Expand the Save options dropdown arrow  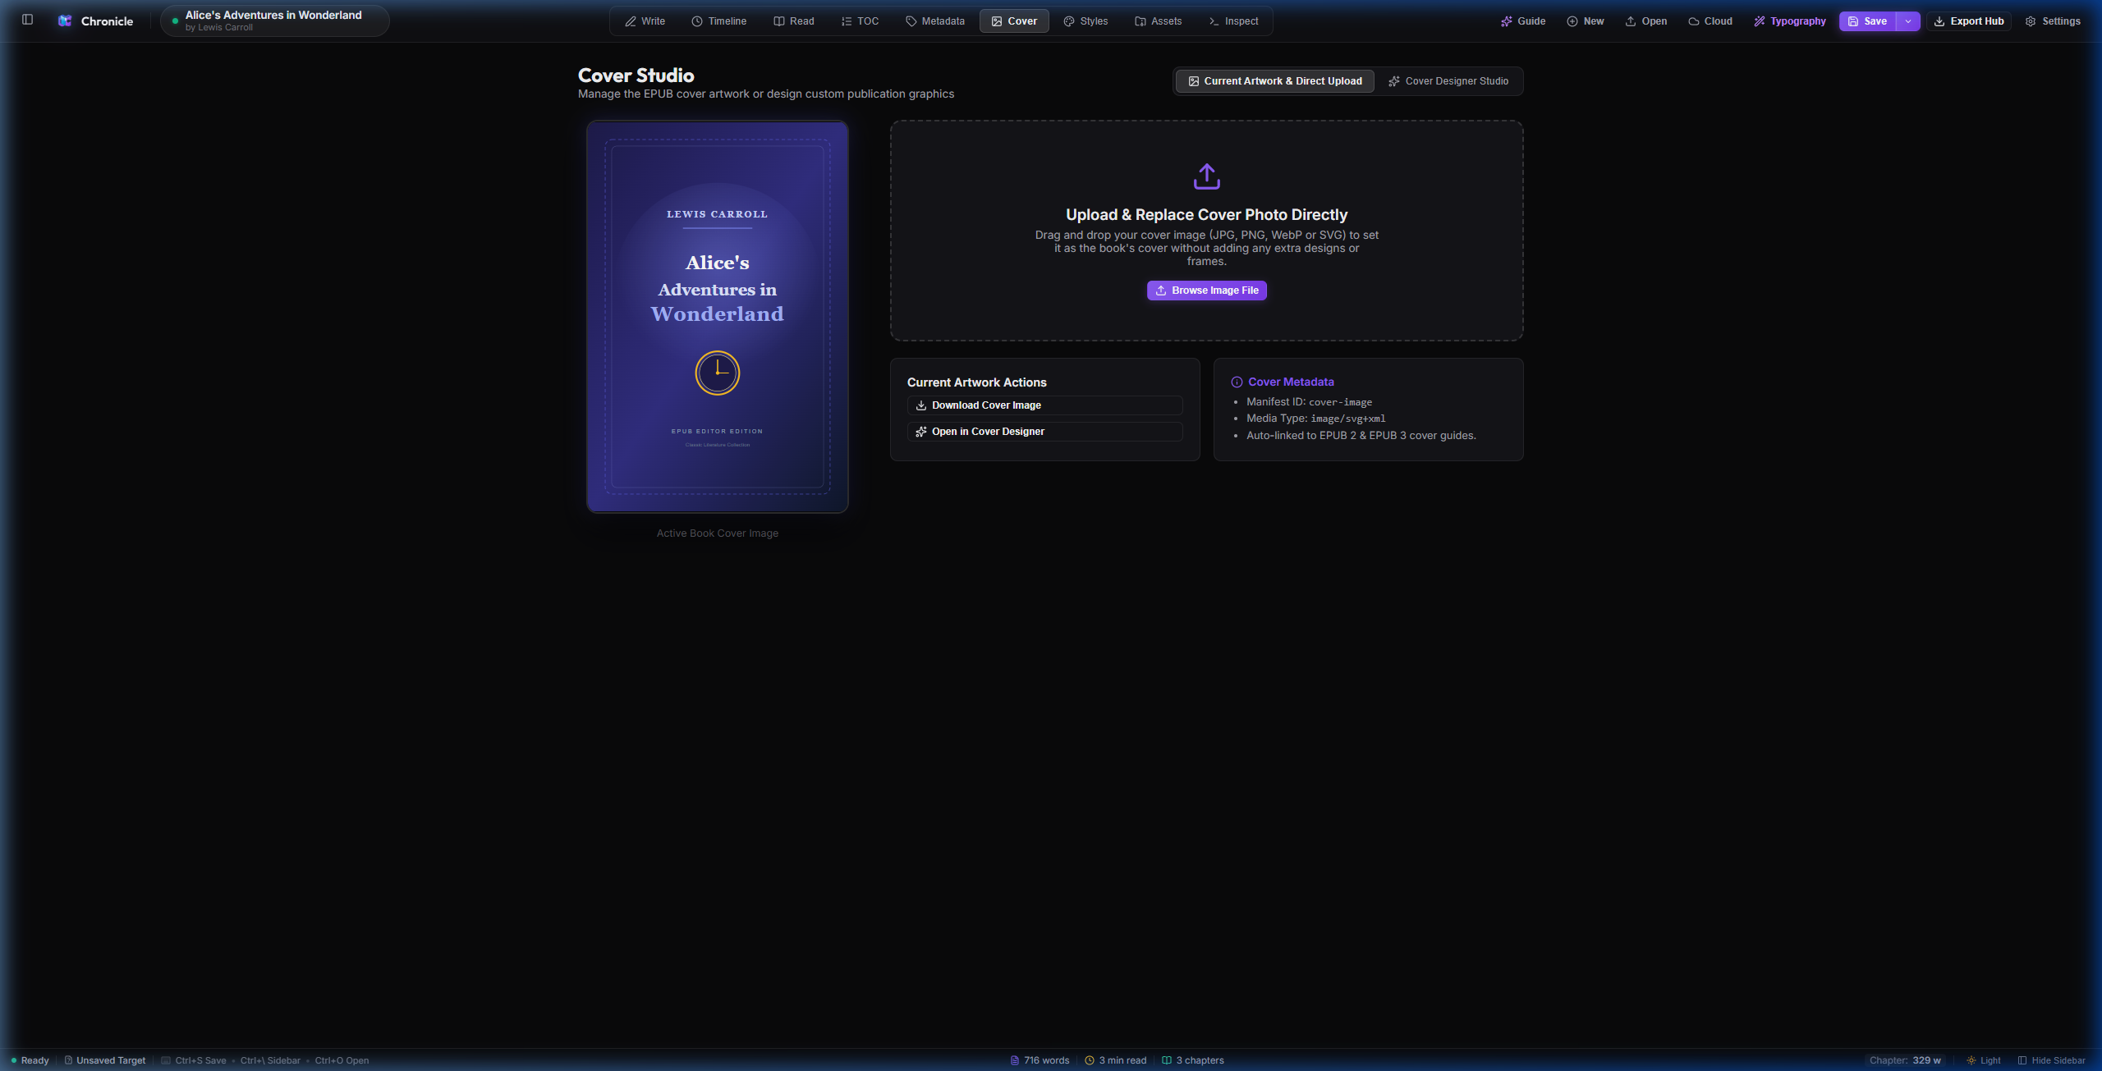tap(1908, 21)
